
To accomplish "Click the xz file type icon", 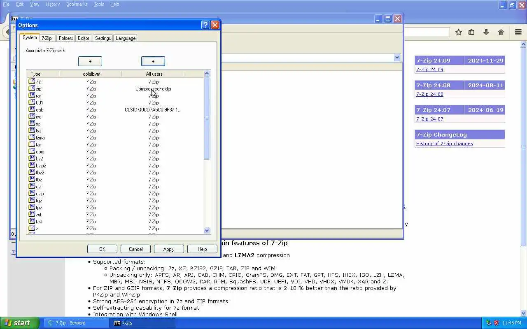I will tap(32, 123).
